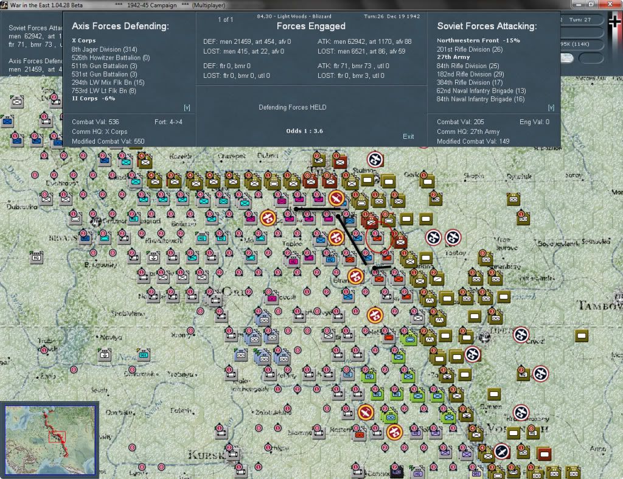Click the Dubrovka town label
The image size is (623, 479).
point(22,207)
